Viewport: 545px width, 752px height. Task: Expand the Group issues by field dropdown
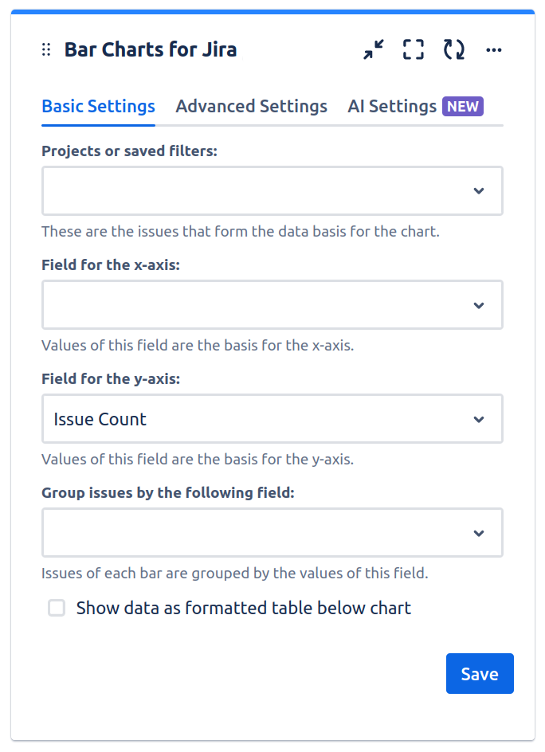point(255,533)
